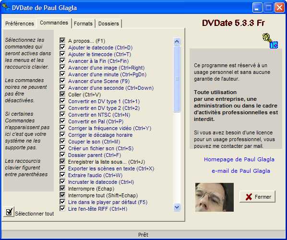This screenshot has width=287, height=240.
Task: Uncheck Avancer d'une Scene (F9)
Action: pyautogui.click(x=62, y=81)
